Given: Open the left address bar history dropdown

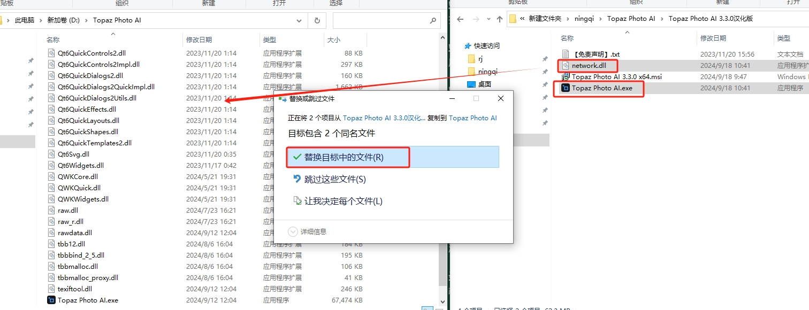Looking at the screenshot, I should [299, 20].
